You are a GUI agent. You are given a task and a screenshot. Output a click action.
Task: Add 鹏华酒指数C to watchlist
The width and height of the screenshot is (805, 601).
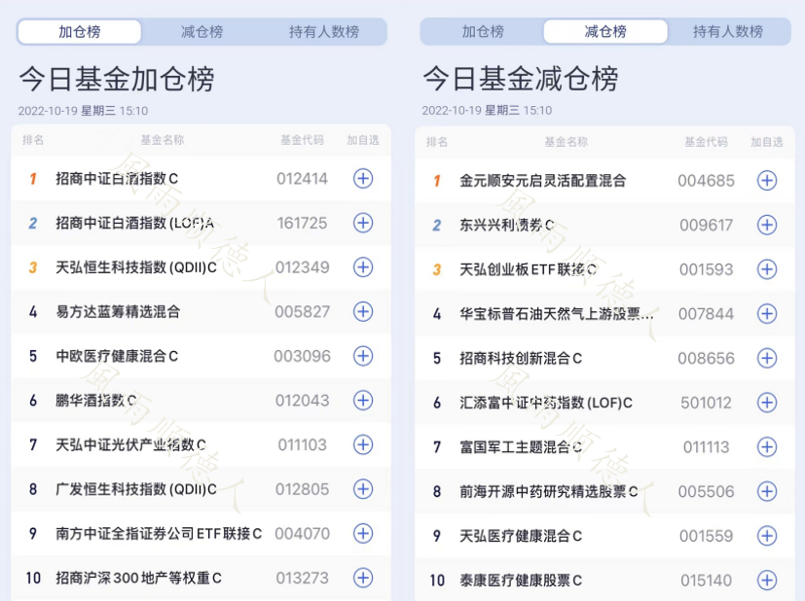click(363, 401)
